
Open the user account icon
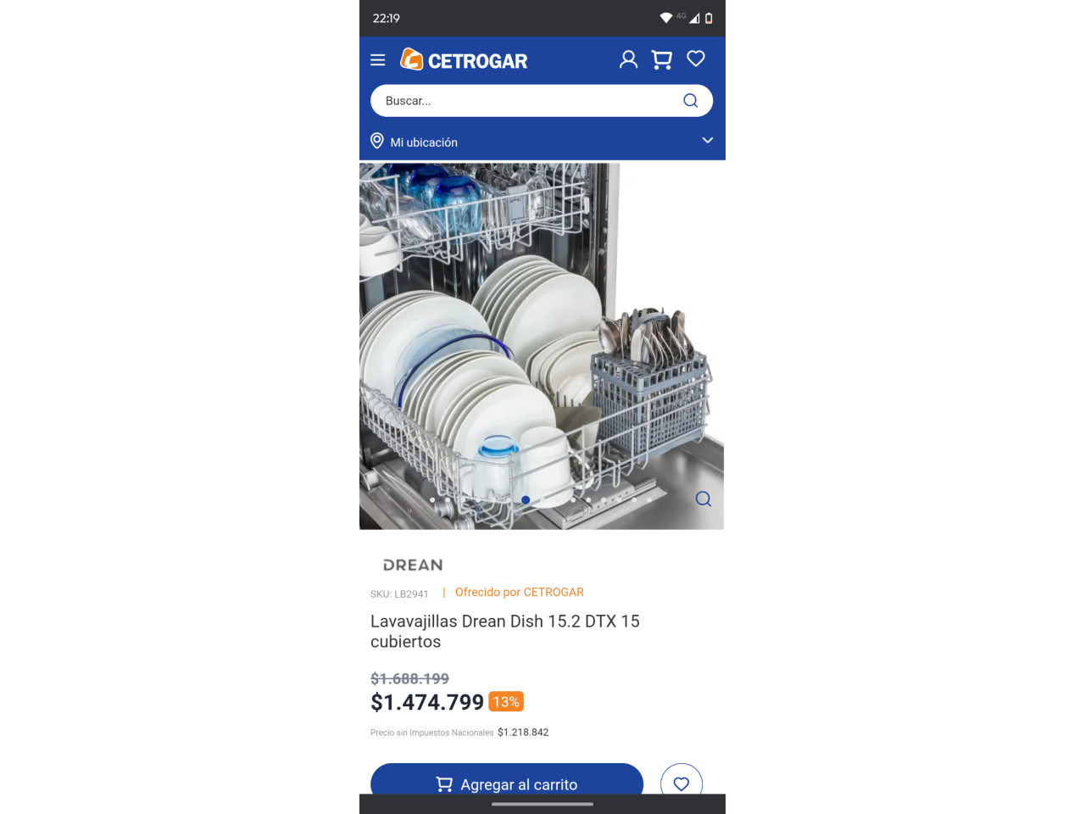tap(628, 59)
